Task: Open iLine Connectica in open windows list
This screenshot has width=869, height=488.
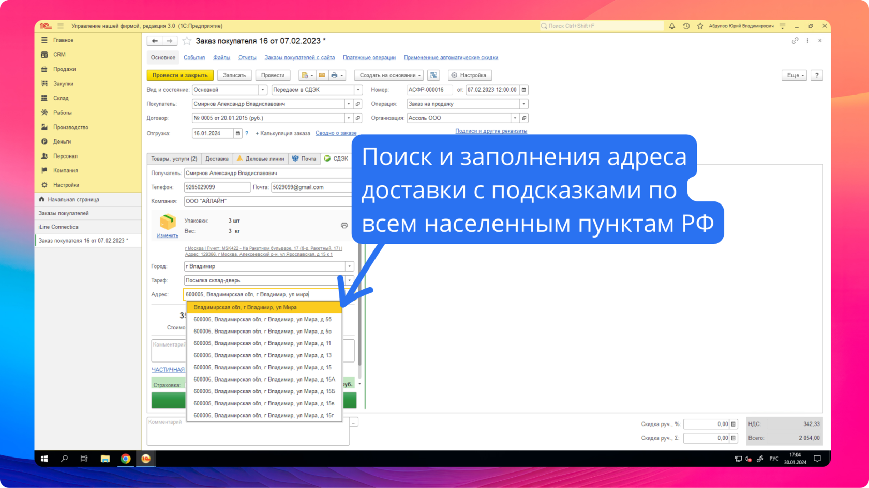Action: (x=88, y=227)
